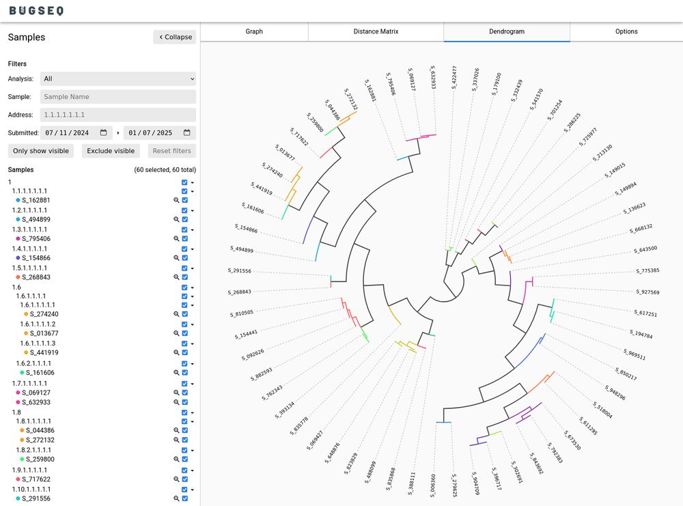Viewport: 683px width, 506px height.
Task: Focus the Sample Name filter field
Action: 118,97
